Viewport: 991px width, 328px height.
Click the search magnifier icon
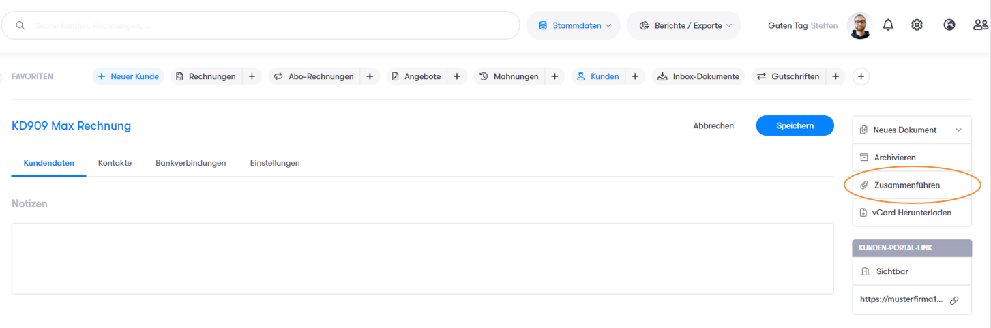coord(20,25)
